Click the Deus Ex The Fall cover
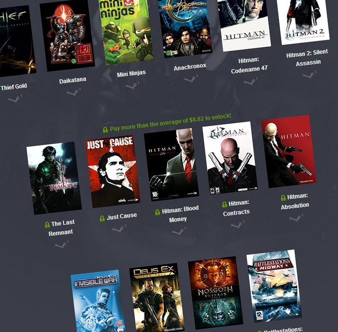The image size is (338, 332). point(157,298)
